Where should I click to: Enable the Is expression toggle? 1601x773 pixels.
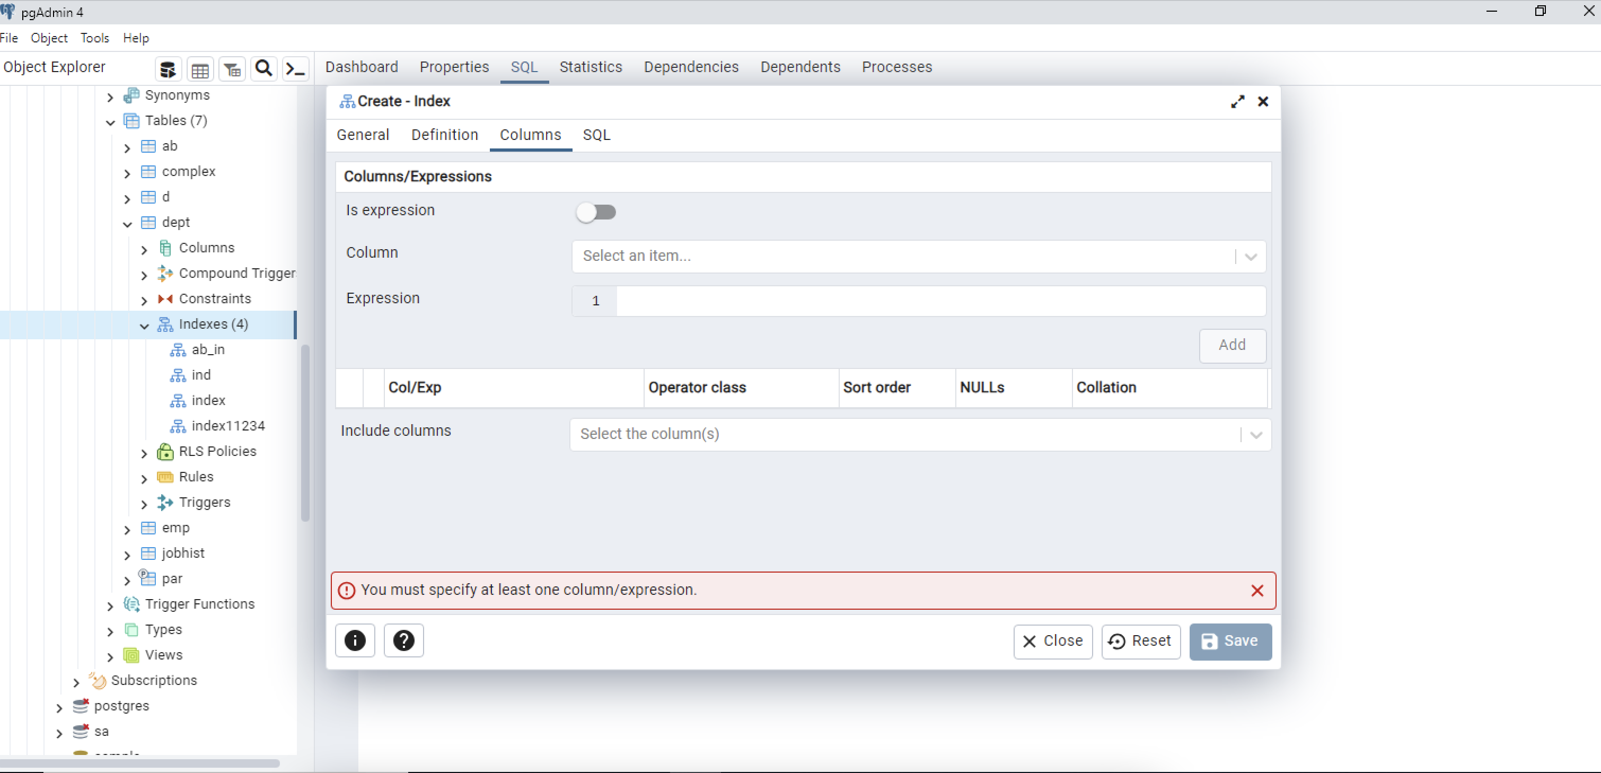coord(596,212)
